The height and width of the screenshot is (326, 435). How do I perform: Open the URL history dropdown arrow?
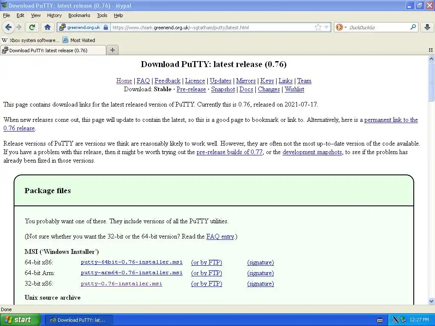(327, 27)
